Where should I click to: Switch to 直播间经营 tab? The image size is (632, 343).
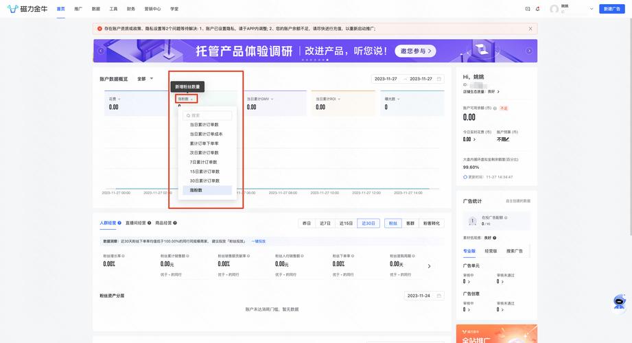coord(135,223)
